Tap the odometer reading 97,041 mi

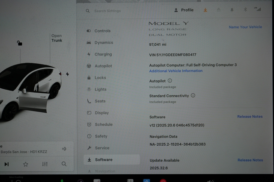coord(158,44)
